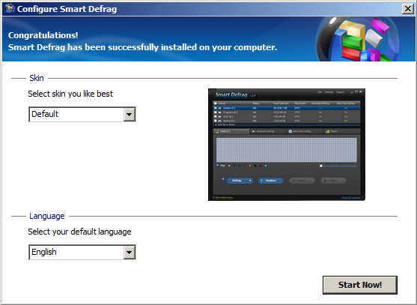Click the Smart Defrag title bar icon
The width and height of the screenshot is (417, 305).
pyautogui.click(x=10, y=9)
